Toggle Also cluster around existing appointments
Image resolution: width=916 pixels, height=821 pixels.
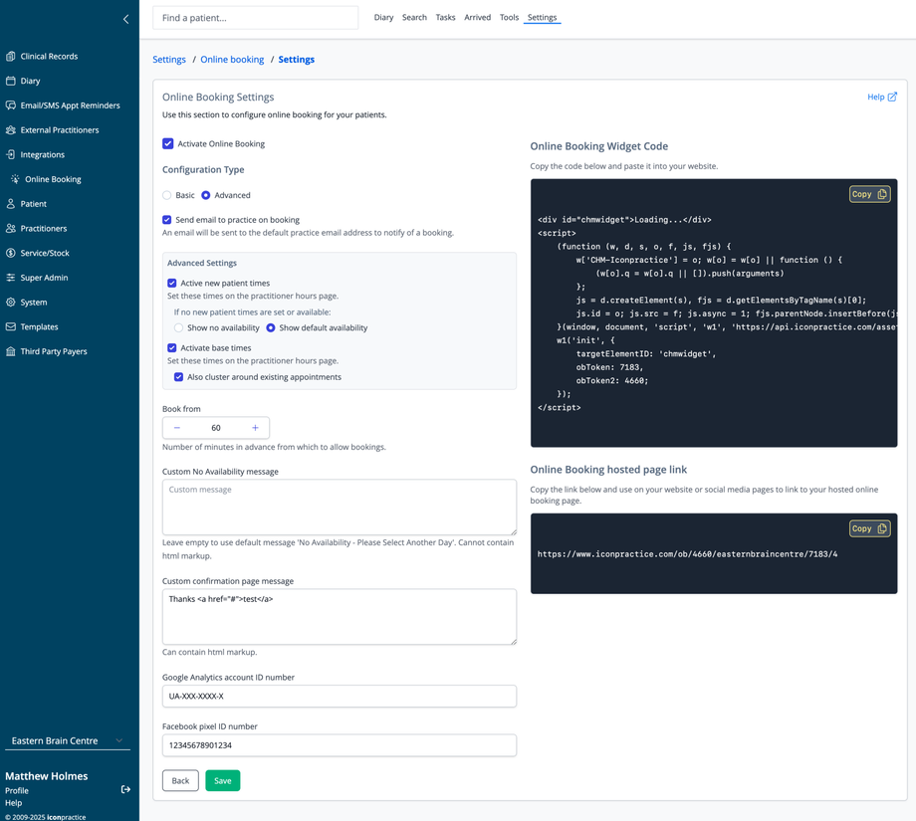[x=179, y=377]
